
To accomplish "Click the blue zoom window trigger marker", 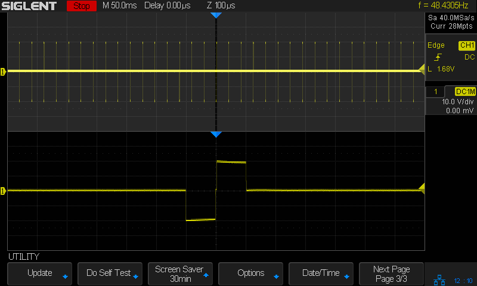I will 216,135.
